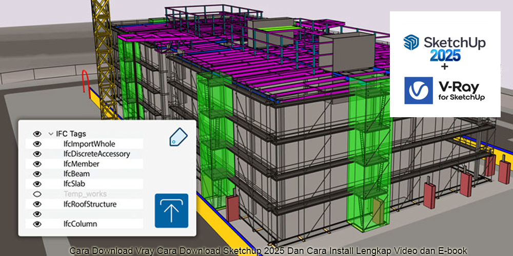The width and height of the screenshot is (513, 256).
Task: Toggle the IfcSlab visibility eye
Action: (37, 184)
